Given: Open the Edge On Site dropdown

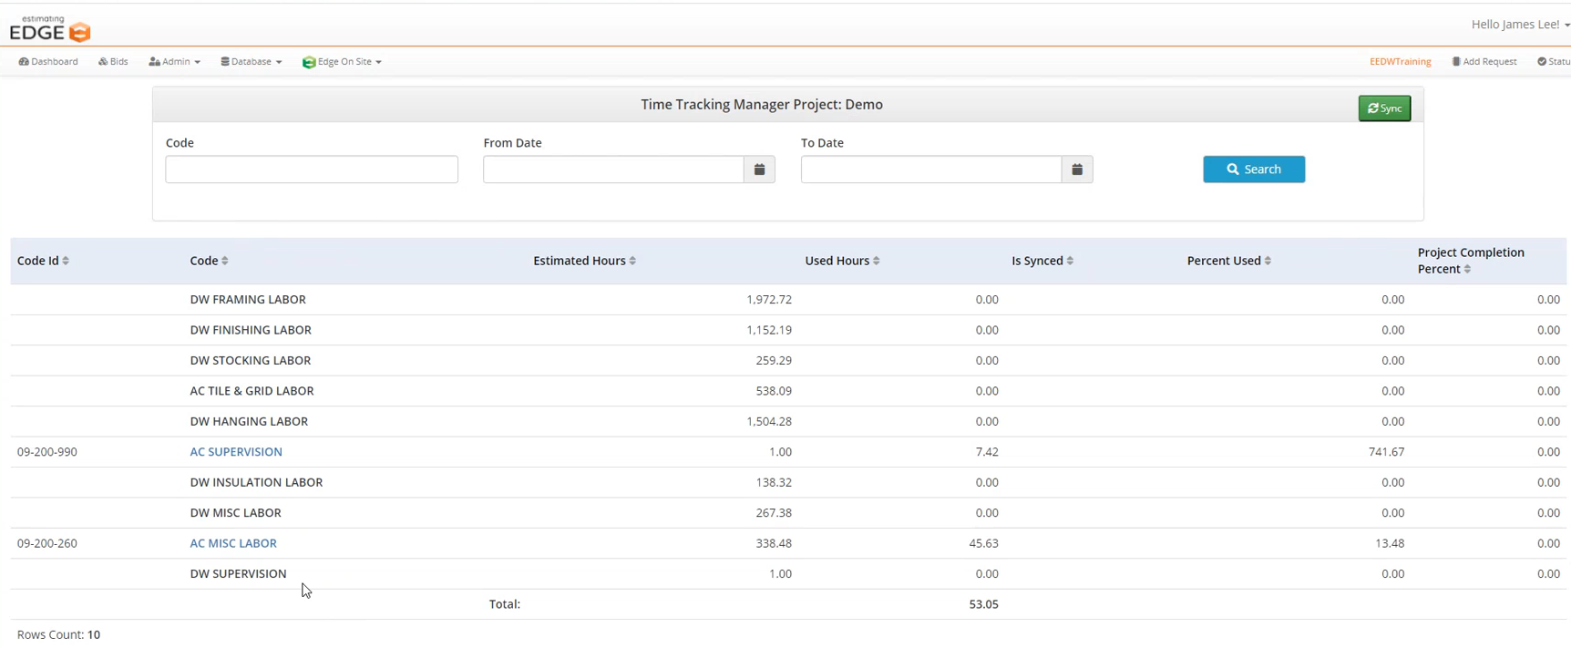Looking at the screenshot, I should (342, 62).
